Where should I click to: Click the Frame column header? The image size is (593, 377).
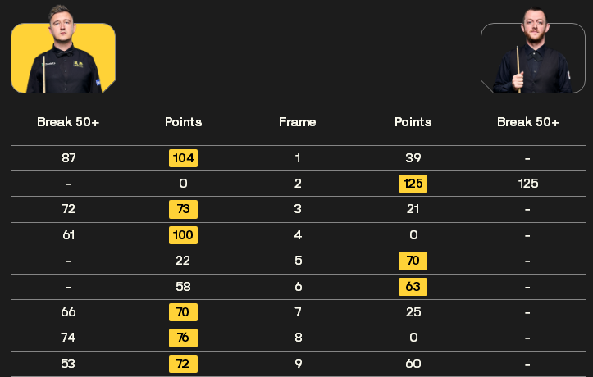(298, 122)
